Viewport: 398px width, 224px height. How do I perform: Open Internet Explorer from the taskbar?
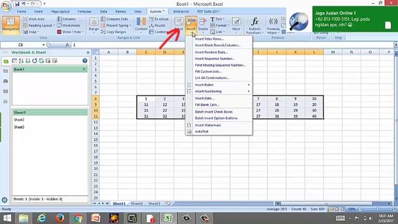click(42, 218)
